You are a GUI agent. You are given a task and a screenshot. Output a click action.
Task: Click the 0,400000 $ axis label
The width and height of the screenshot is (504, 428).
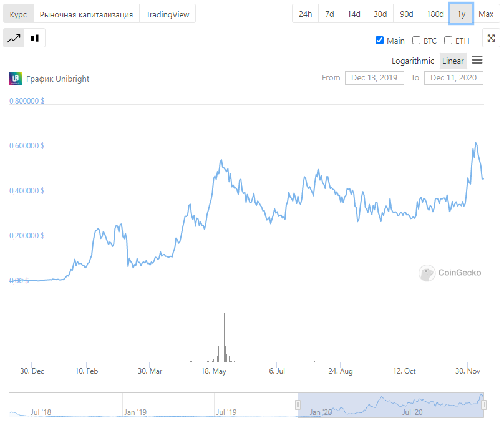pyautogui.click(x=27, y=191)
